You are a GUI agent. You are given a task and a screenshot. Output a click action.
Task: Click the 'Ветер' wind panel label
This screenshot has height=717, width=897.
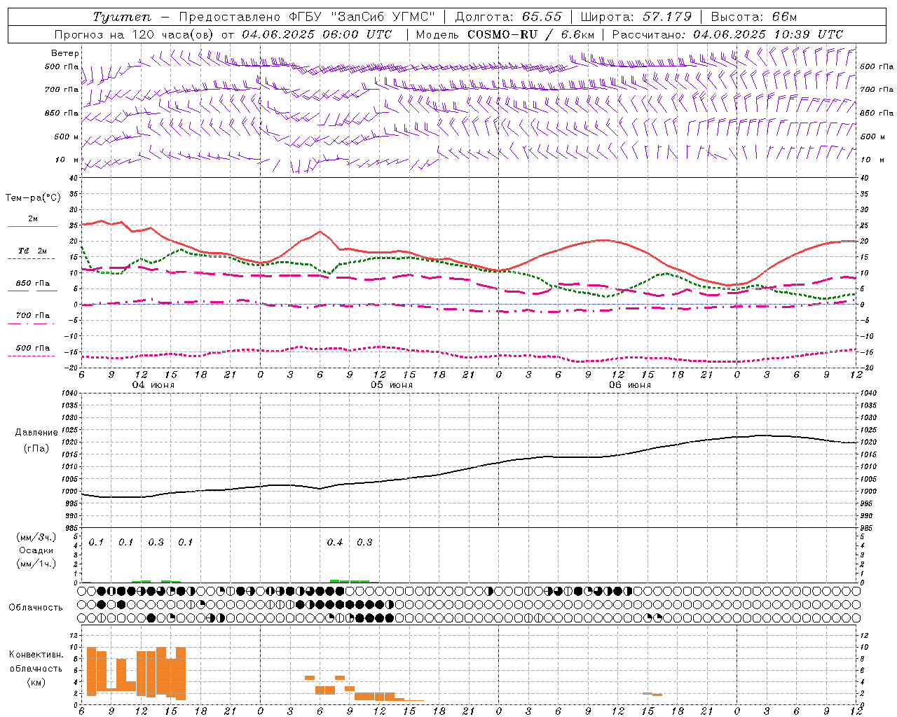(65, 53)
